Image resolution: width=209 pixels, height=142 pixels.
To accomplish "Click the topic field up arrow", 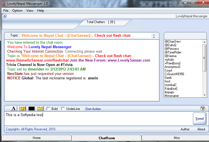I will click(x=154, y=35).
